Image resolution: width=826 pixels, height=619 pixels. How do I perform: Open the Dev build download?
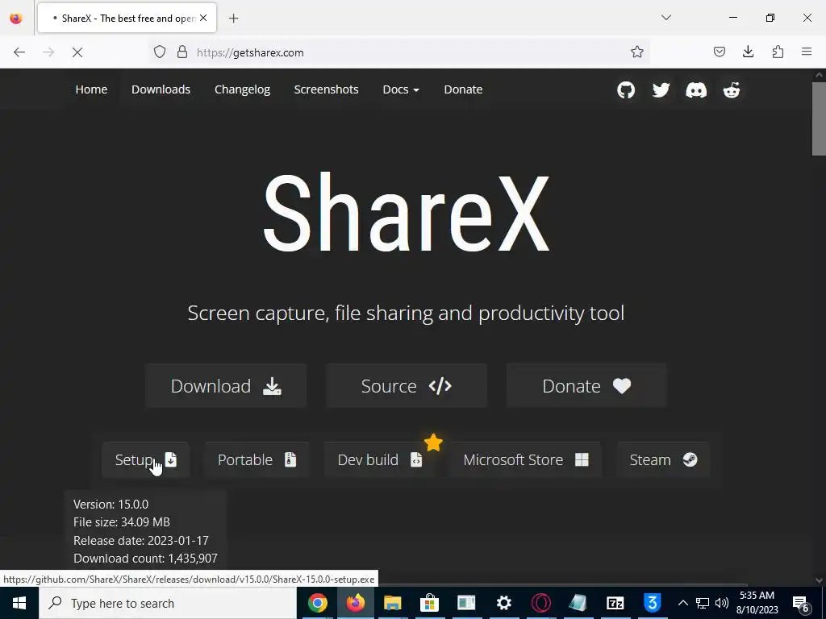[x=379, y=459]
